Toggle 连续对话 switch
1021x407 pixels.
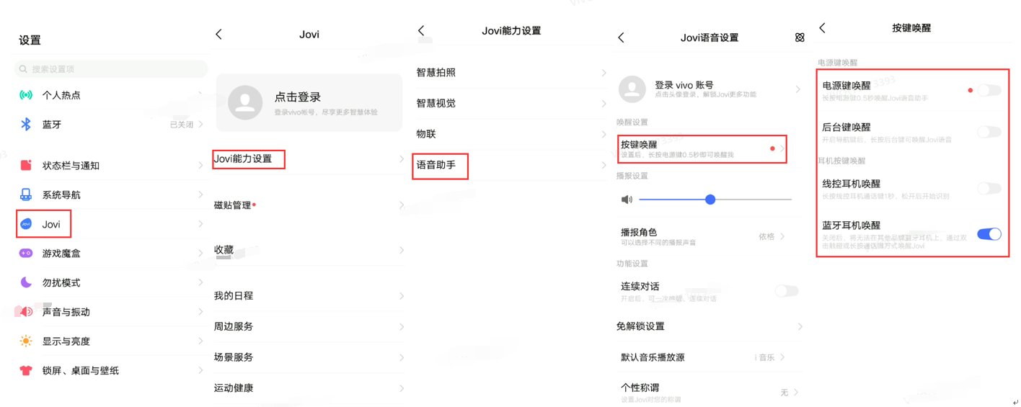787,291
